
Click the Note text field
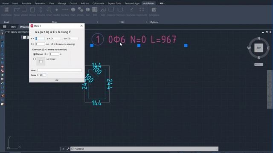[x=60, y=71]
